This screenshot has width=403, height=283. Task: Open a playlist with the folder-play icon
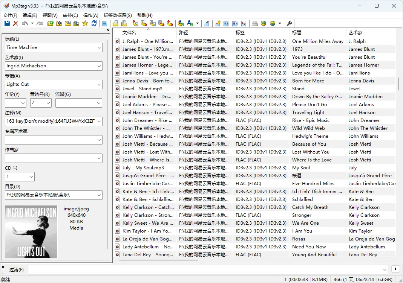(68, 24)
